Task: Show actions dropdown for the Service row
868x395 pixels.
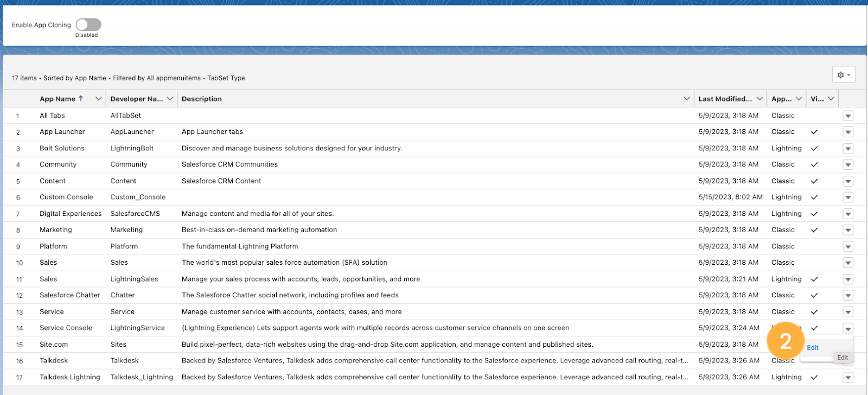Action: coord(848,312)
